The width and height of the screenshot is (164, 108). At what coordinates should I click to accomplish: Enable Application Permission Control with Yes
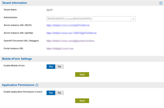(51, 93)
